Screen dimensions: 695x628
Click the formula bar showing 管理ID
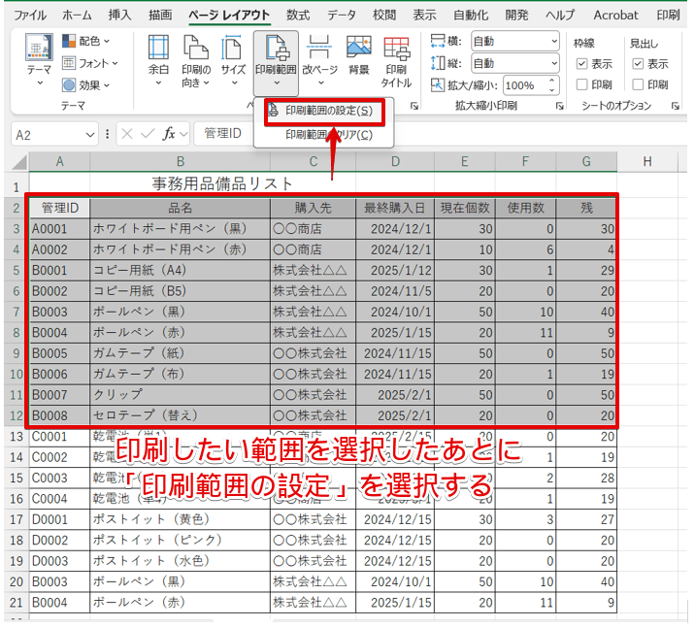223,133
